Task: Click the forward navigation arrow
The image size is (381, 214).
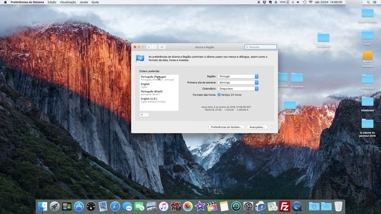Action: (x=154, y=47)
